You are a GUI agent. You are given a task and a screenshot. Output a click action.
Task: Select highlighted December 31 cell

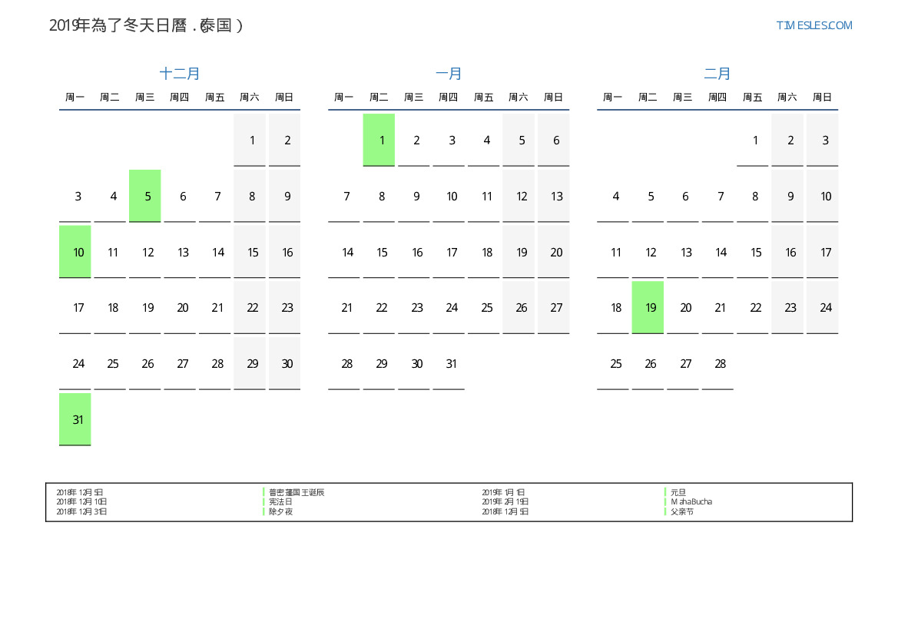75,419
